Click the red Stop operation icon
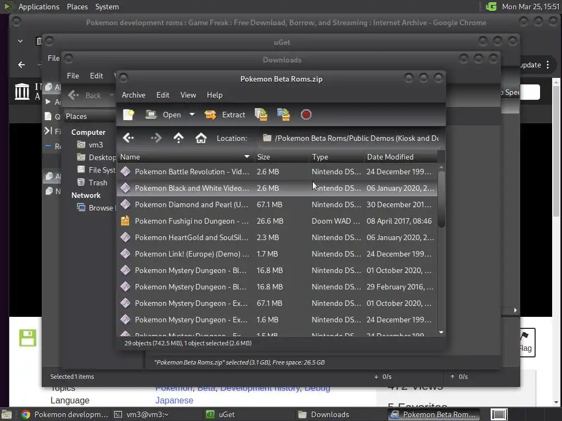Viewport: 562px width, 421px height. coord(306,115)
